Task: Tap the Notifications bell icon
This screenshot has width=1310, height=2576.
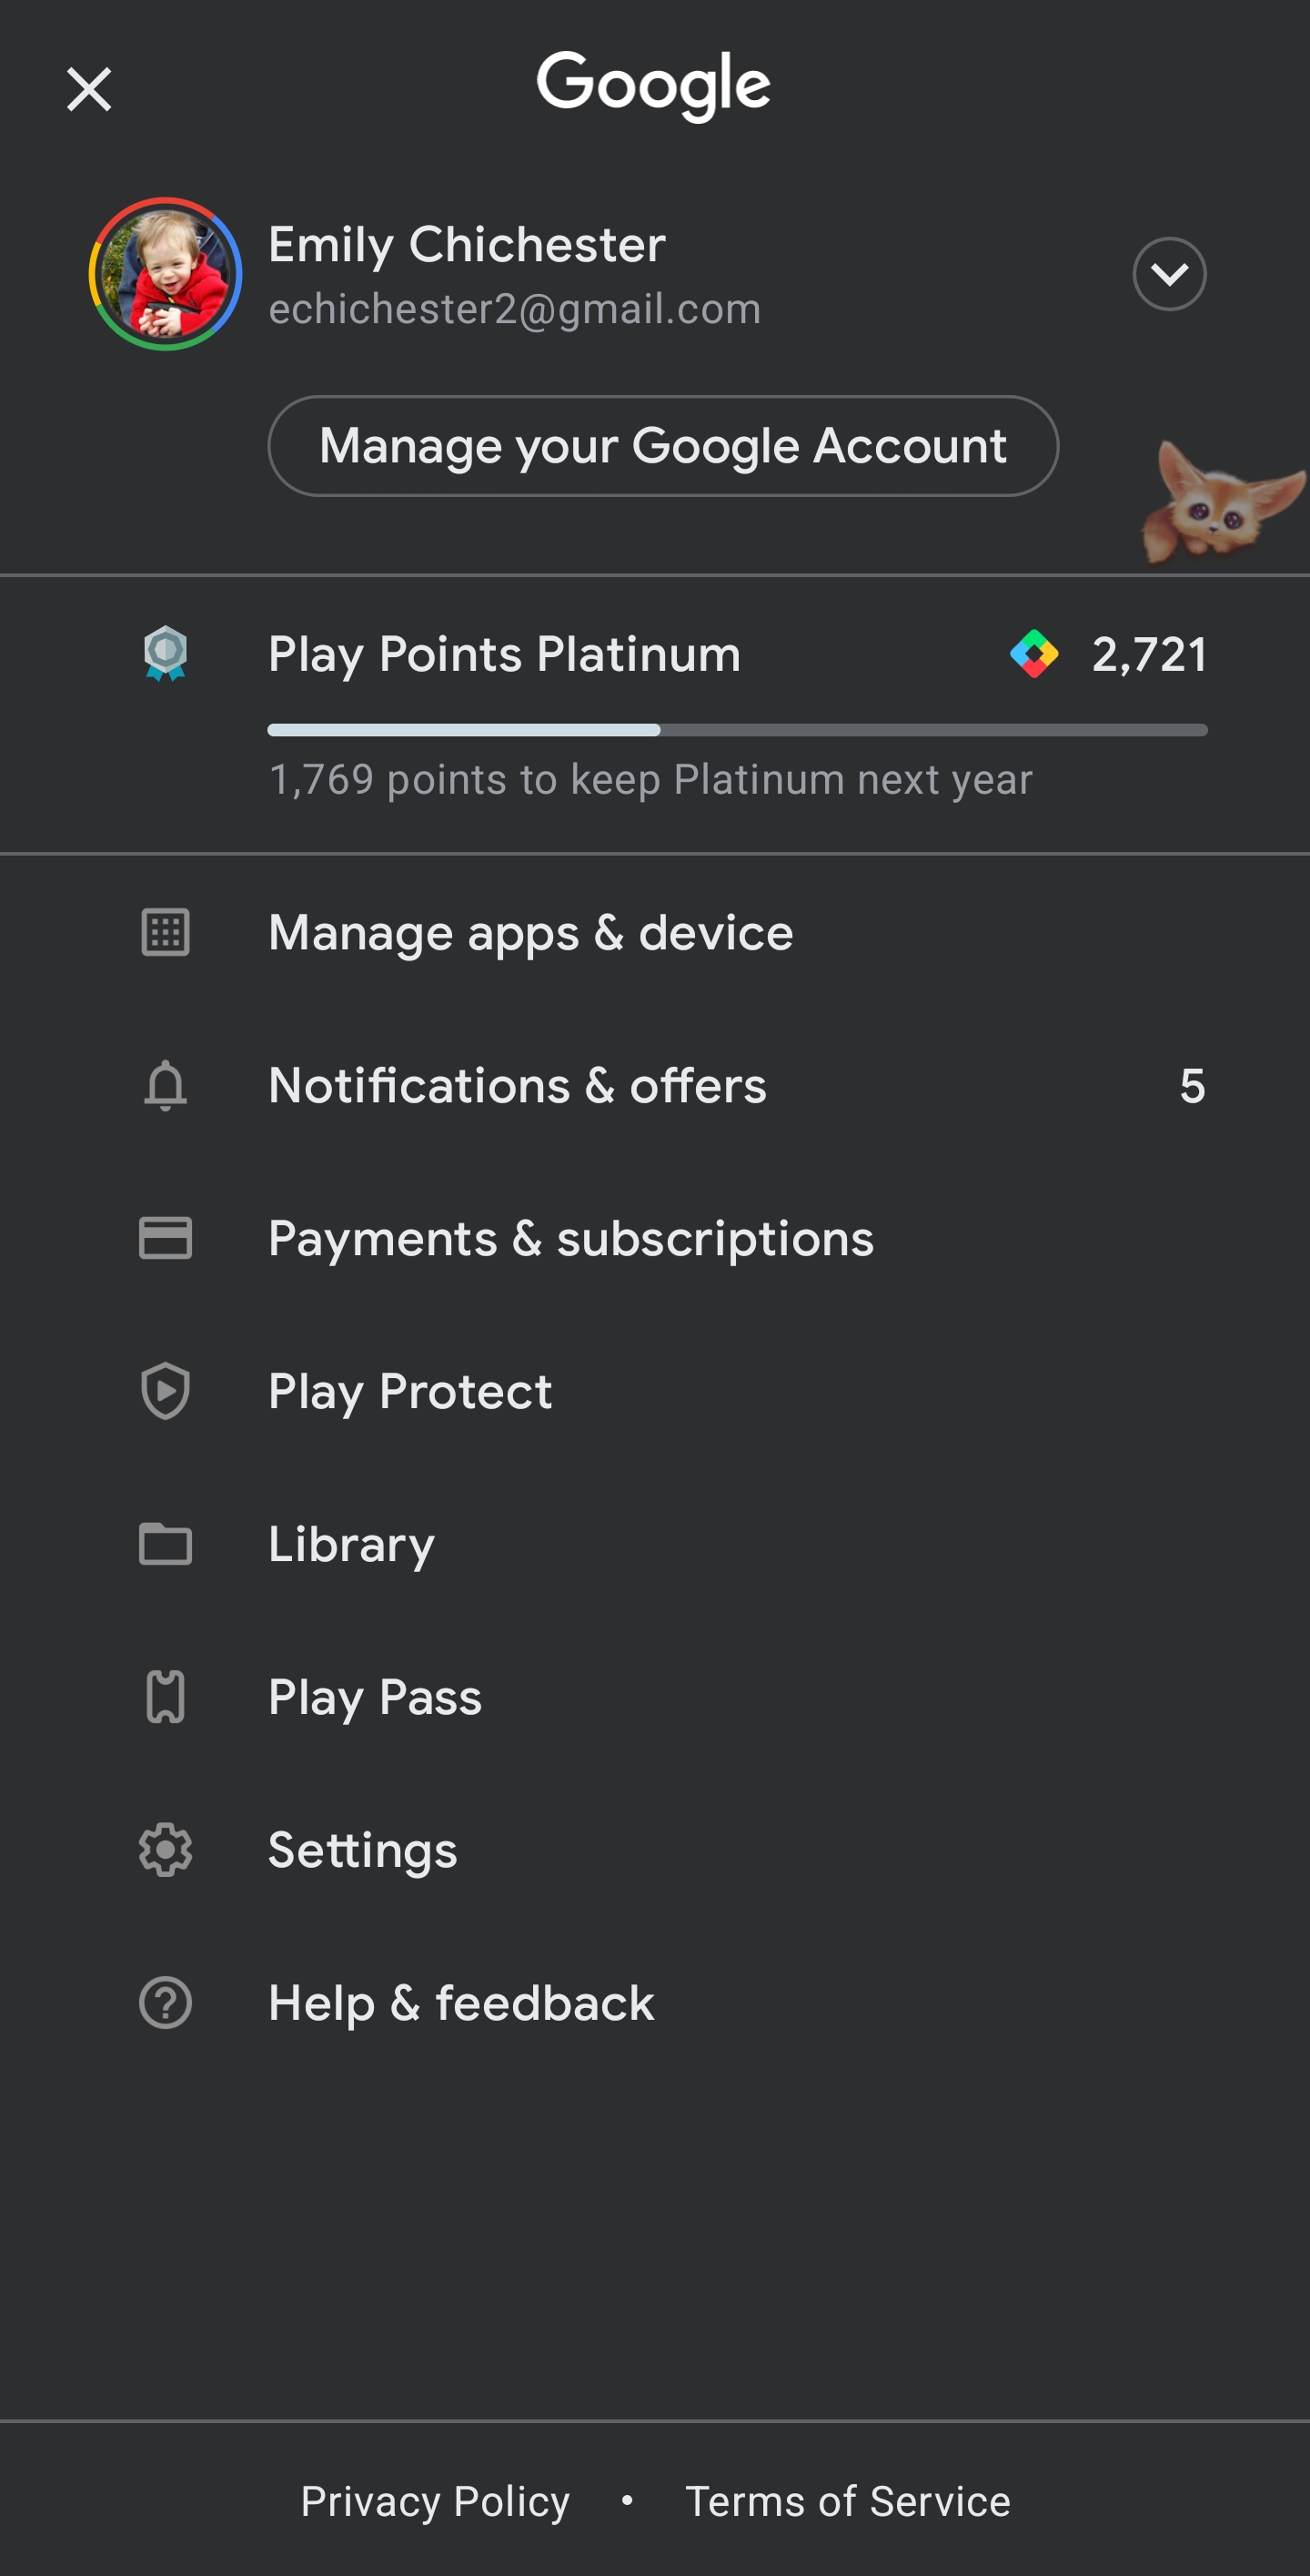Action: tap(165, 1086)
